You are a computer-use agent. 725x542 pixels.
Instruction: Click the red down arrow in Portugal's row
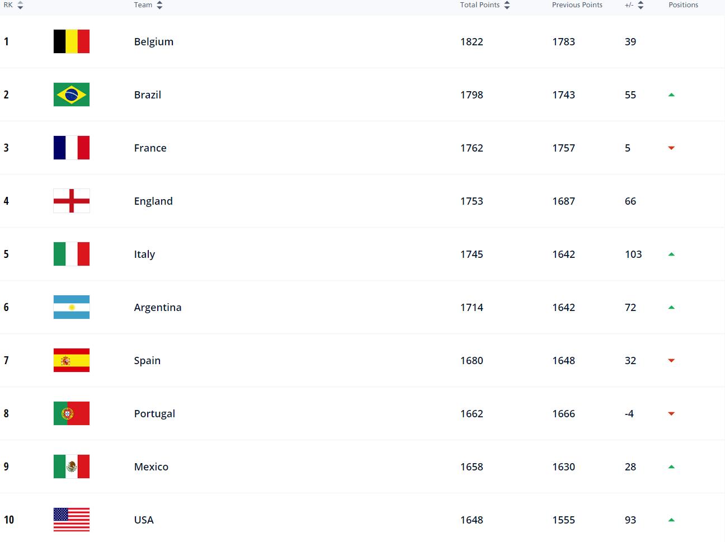pos(671,414)
